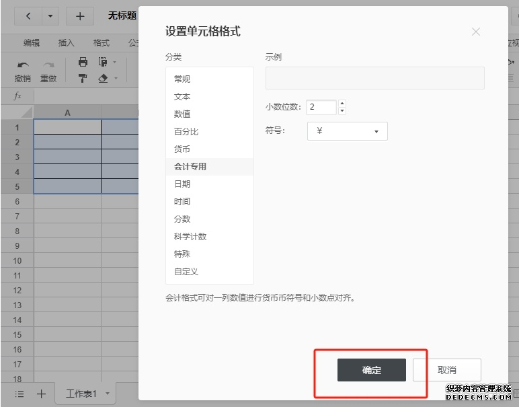Expand the eraser clear options arrow
The width and height of the screenshot is (519, 407).
click(116, 79)
